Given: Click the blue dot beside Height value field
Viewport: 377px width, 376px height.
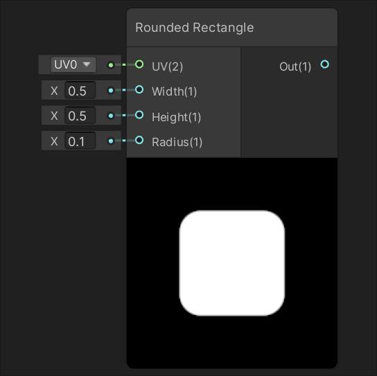Looking at the screenshot, I should point(111,116).
